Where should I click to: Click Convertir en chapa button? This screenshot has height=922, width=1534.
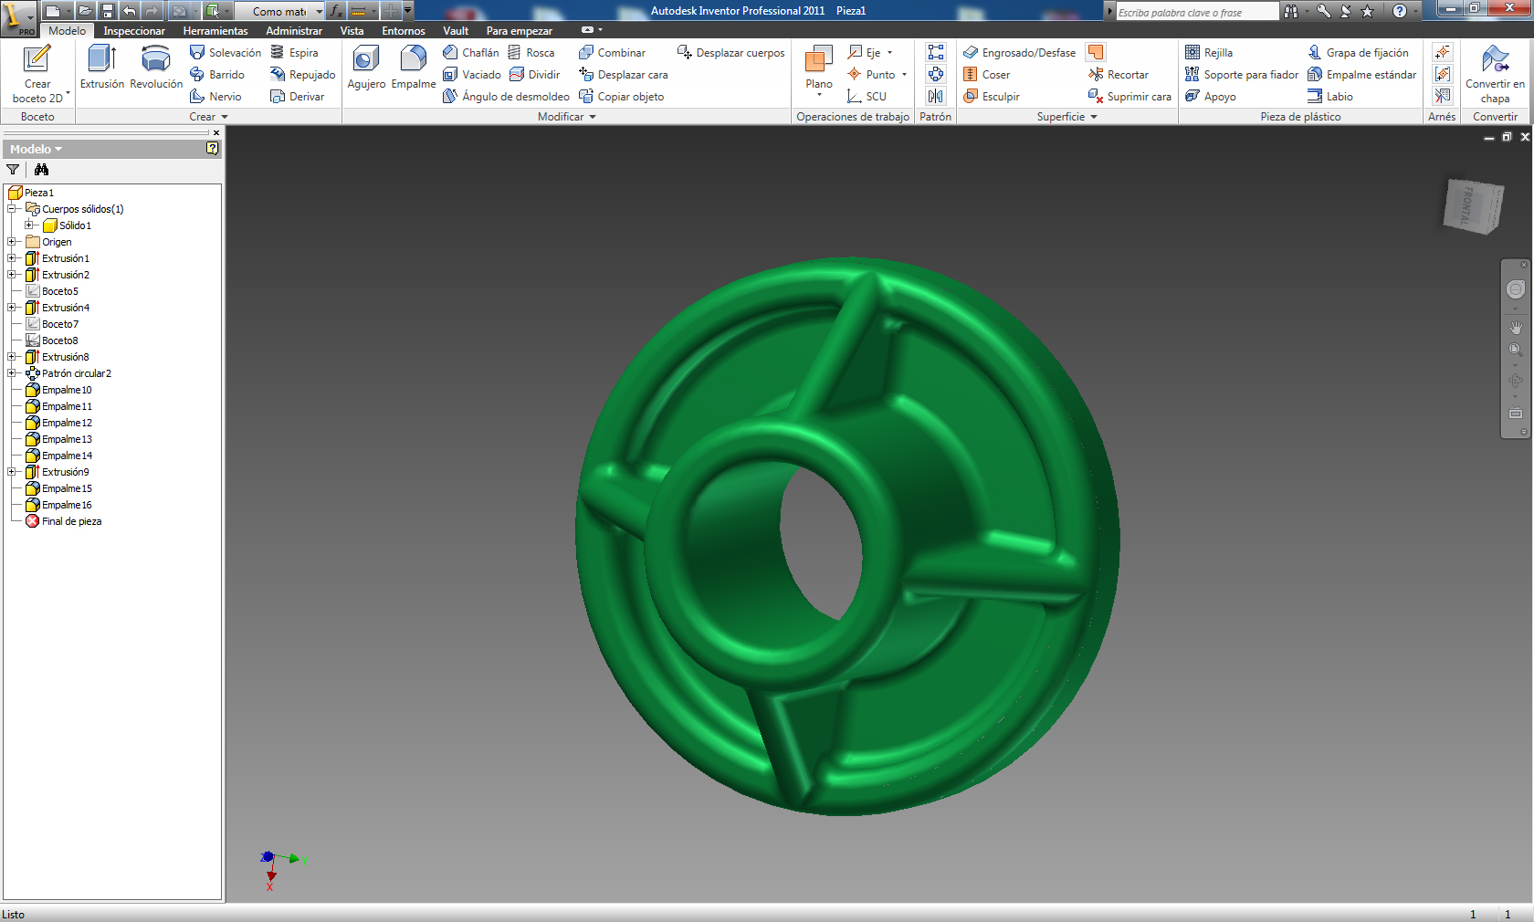click(1495, 73)
